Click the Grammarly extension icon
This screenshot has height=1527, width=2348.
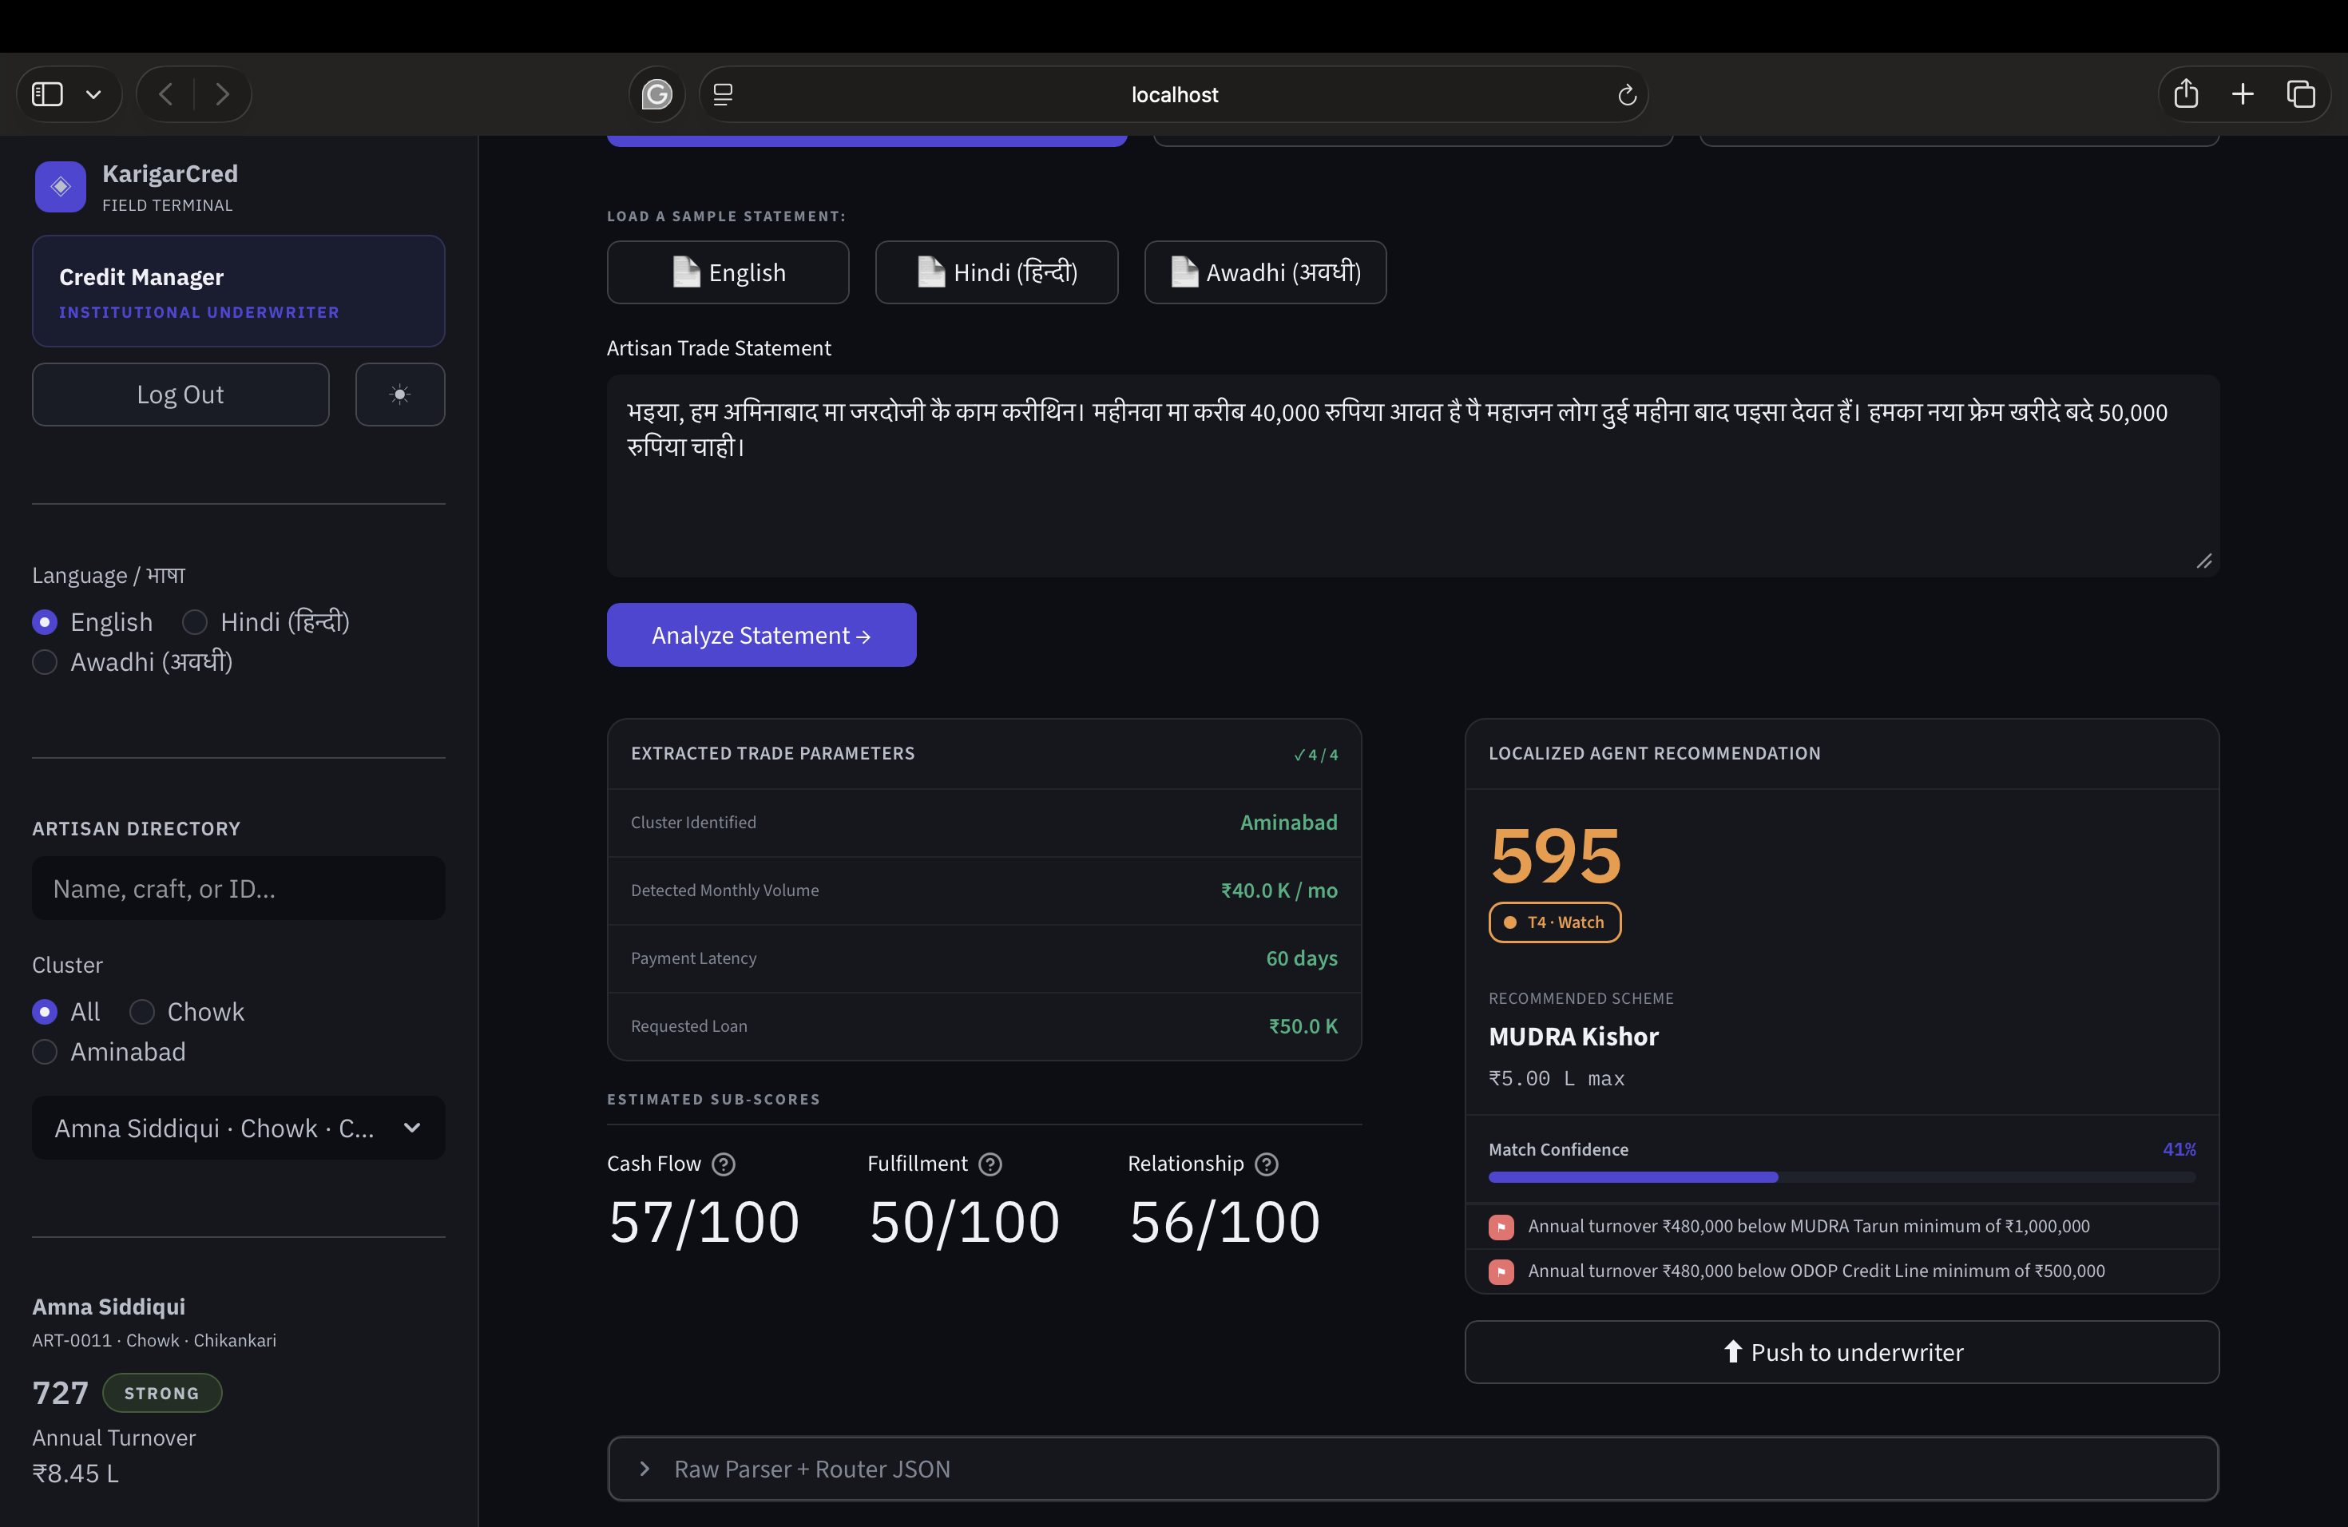pos(657,93)
